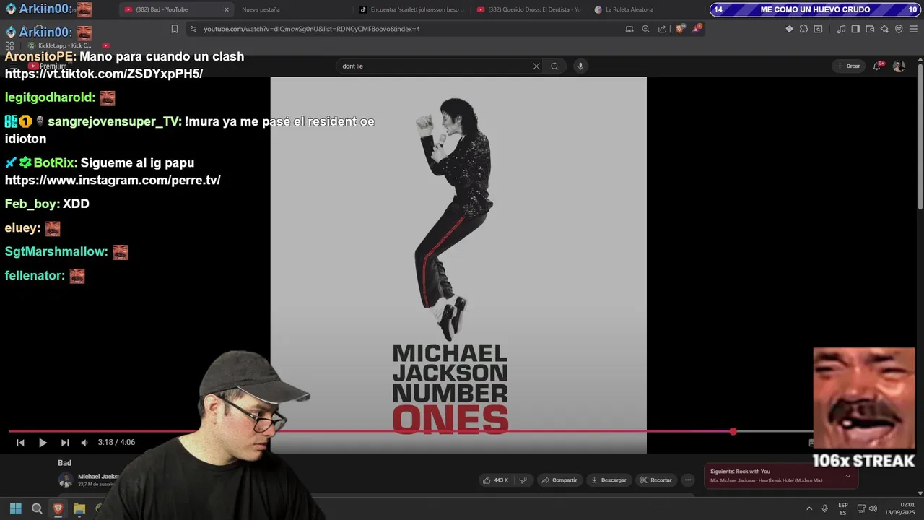Open the YouTube account avatar menu
Image resolution: width=924 pixels, height=520 pixels.
pos(899,66)
